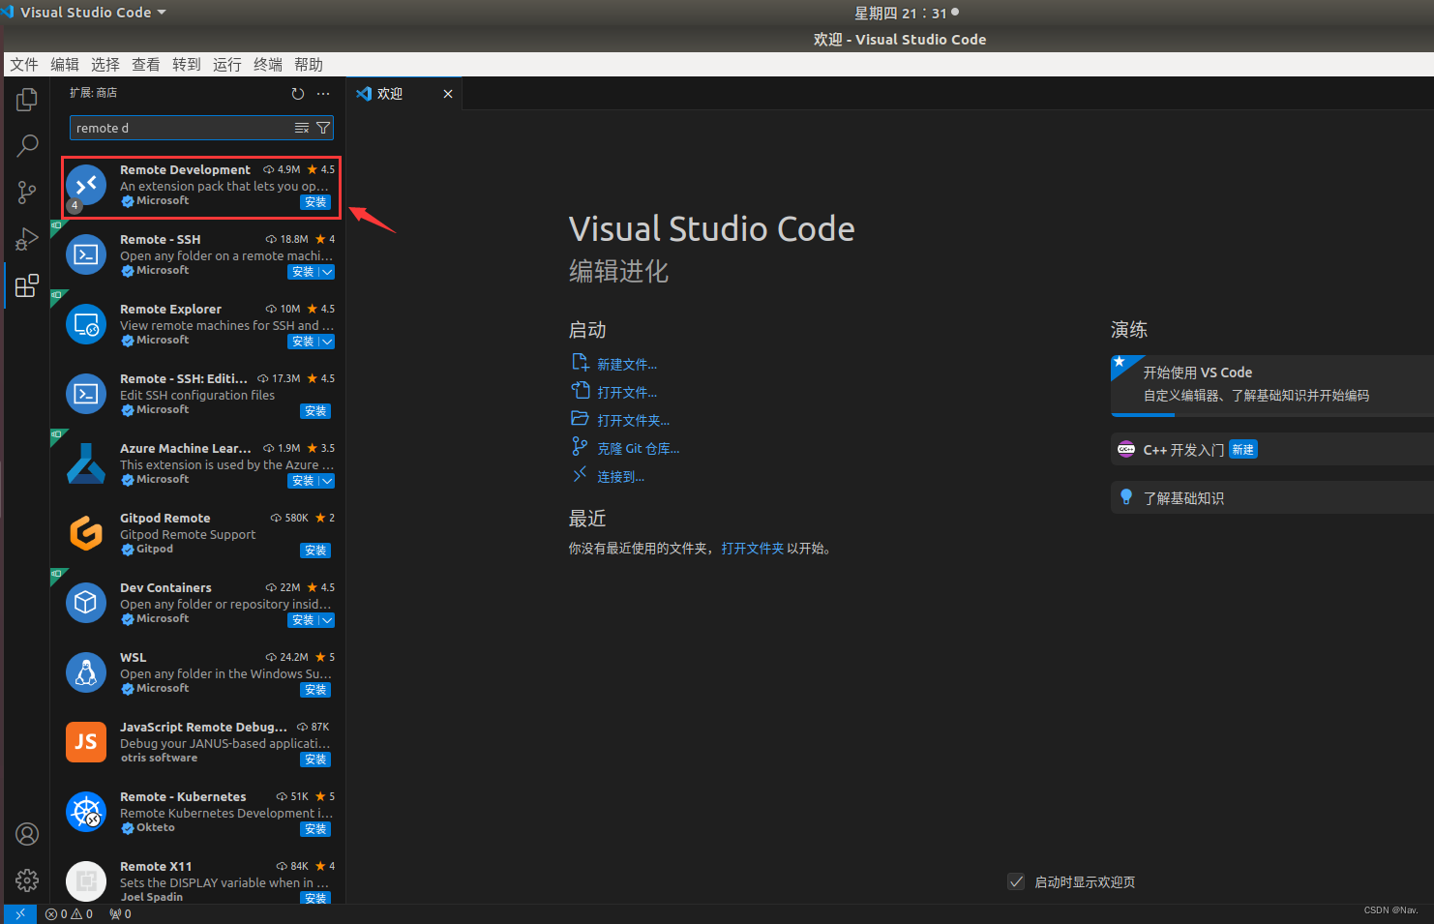Click the 打开文件夹... link under 启动
This screenshot has width=1434, height=924.
(633, 421)
